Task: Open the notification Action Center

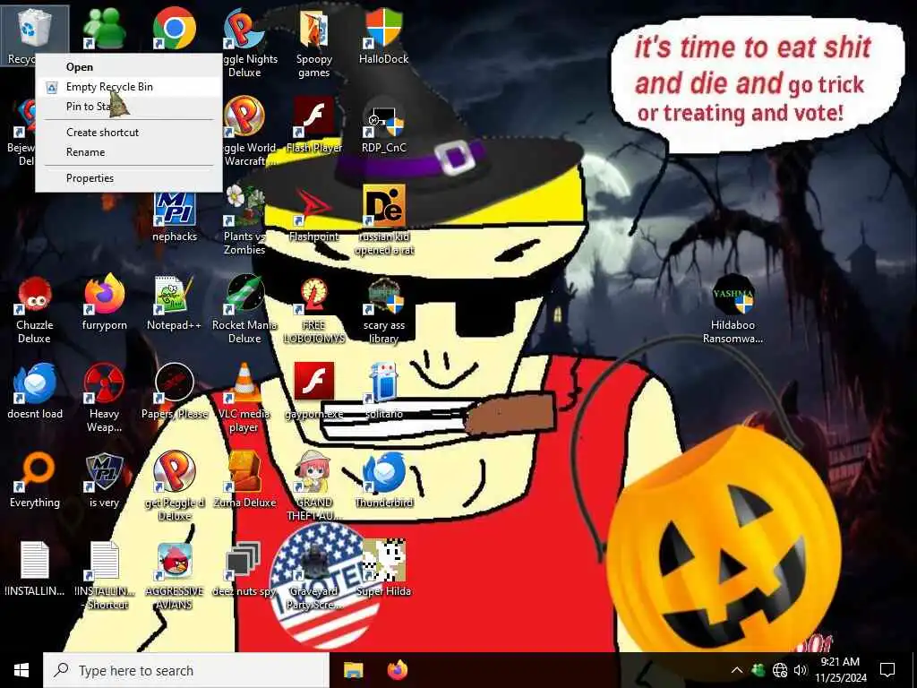Action: pos(887,670)
